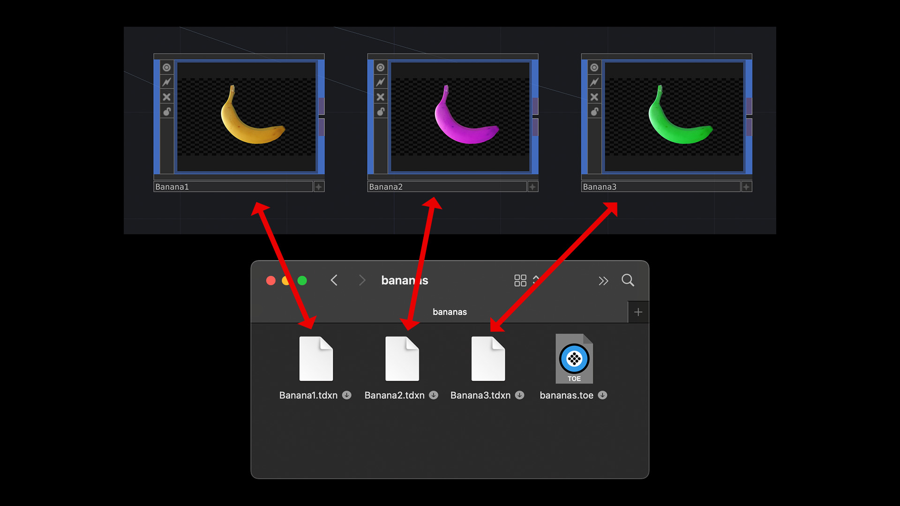This screenshot has height=506, width=900.
Task: Close the Finder window
Action: [x=270, y=281]
